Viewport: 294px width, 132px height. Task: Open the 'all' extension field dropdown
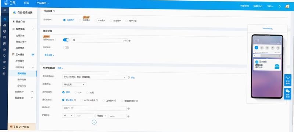point(68,116)
